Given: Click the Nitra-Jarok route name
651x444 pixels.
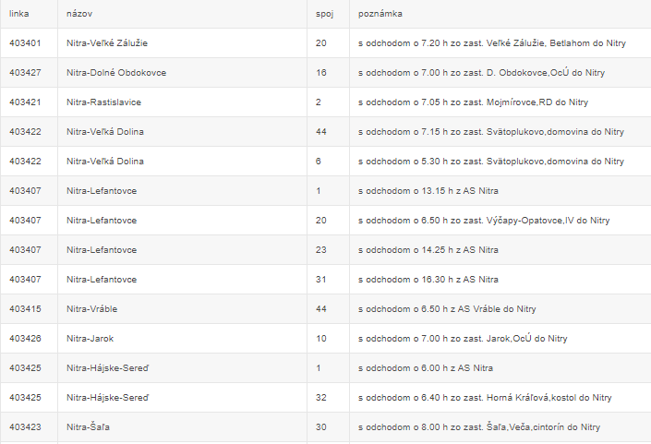Looking at the screenshot, I should 90,338.
